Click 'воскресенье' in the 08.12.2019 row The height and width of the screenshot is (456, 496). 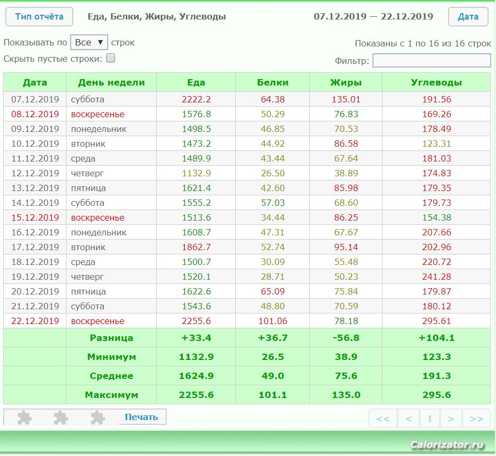coord(98,114)
